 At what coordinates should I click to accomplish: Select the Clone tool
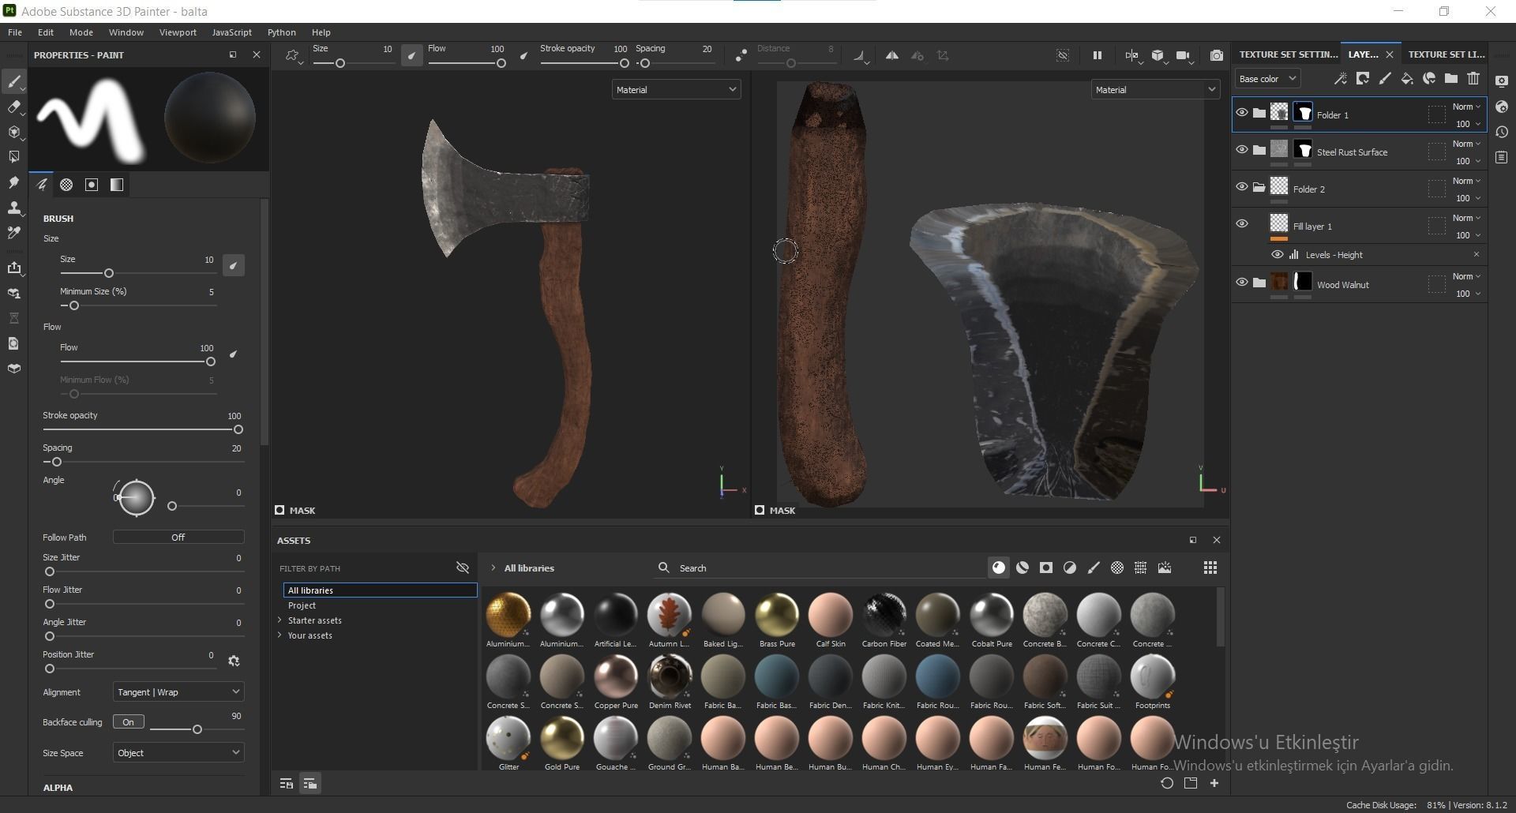point(13,208)
